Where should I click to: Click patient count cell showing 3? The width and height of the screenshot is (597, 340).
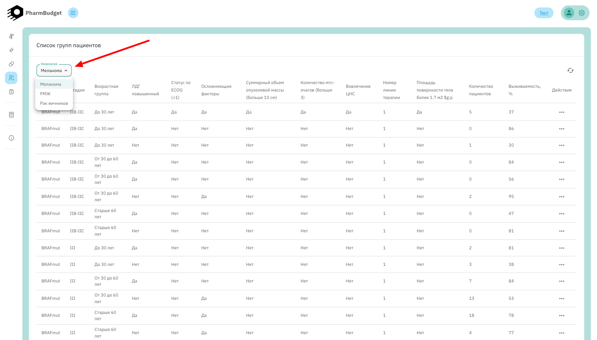click(x=470, y=265)
